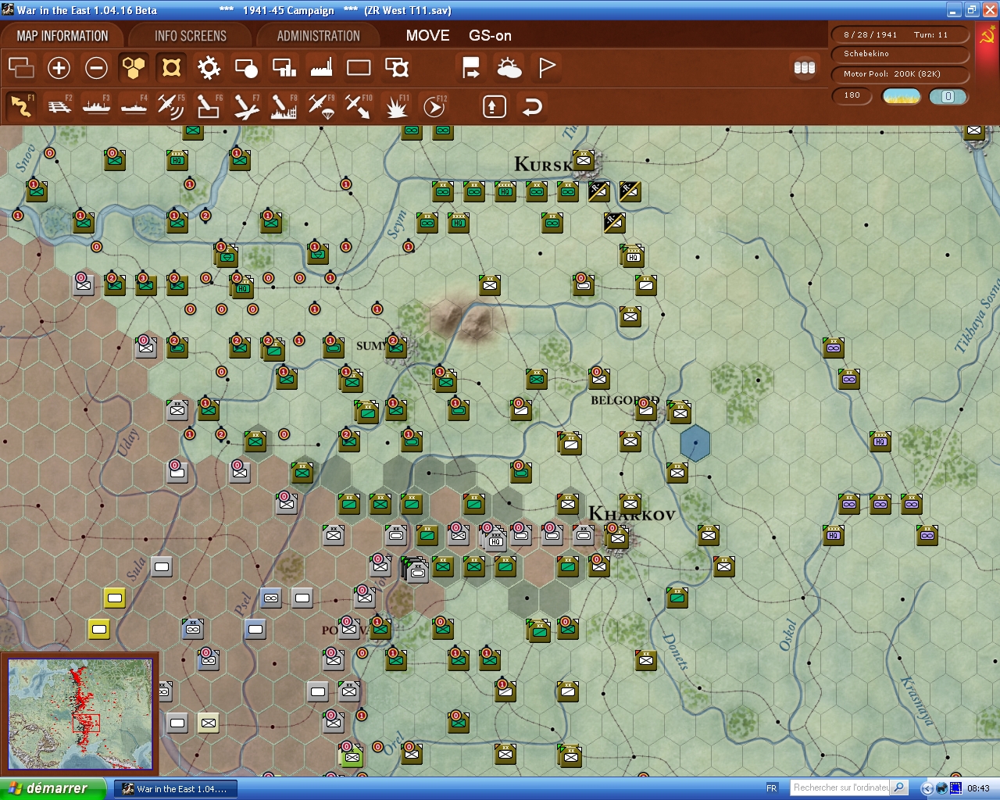Select the F4 amphibious ship mode

point(134,106)
